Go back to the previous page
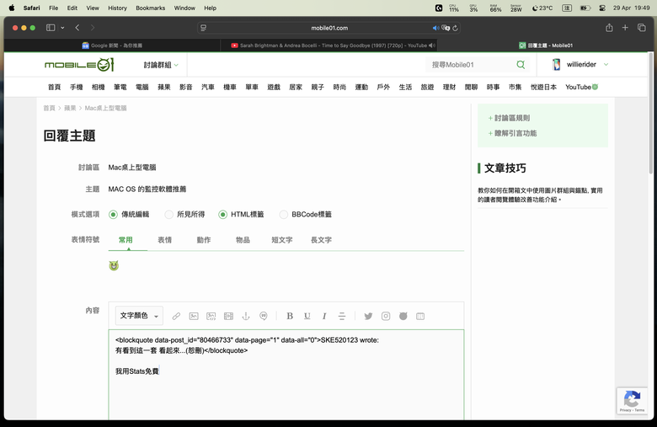The image size is (657, 427). tap(77, 28)
